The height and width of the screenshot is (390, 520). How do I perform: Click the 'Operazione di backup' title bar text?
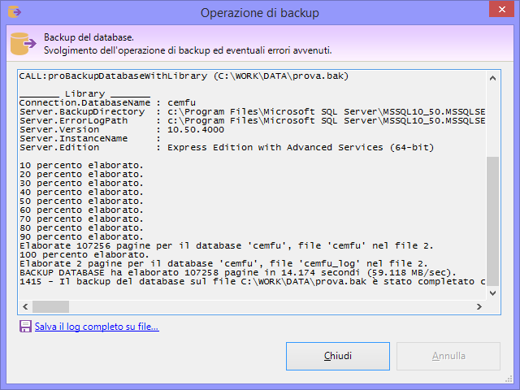(x=260, y=13)
